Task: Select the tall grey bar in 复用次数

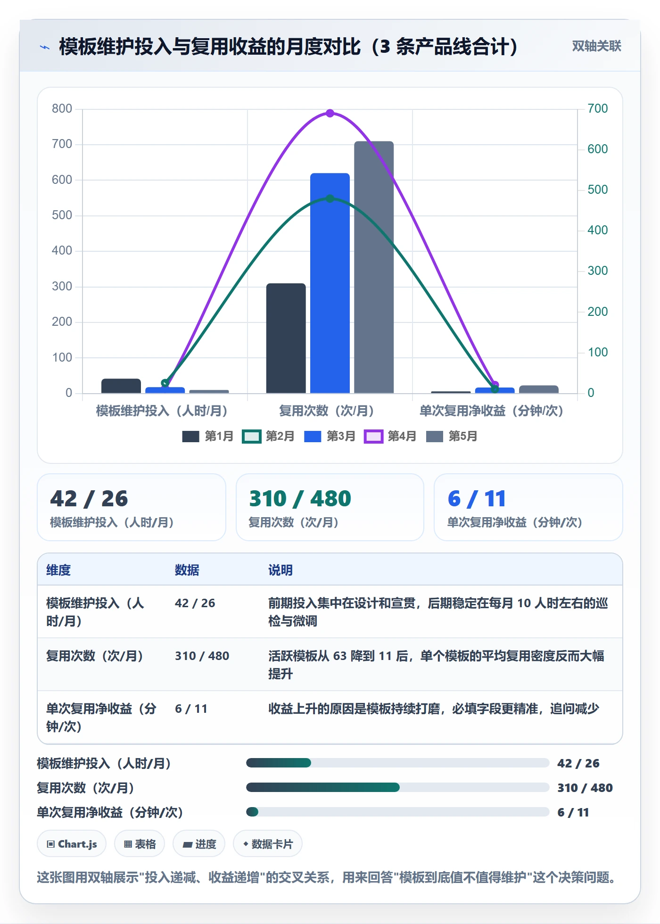Action: (374, 267)
